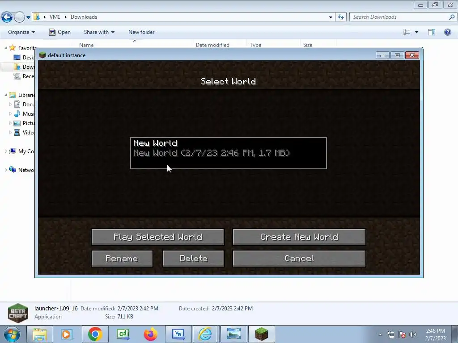This screenshot has width=458, height=343.
Task: Click the Explorer forward arrow button
Action: 19,17
